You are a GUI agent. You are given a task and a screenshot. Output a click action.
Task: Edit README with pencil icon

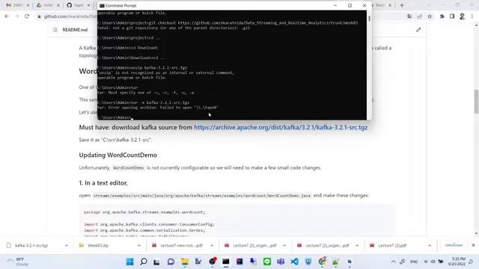point(418,30)
